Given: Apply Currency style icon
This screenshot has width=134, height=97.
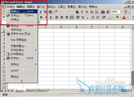Looking at the screenshot, I should tap(78, 17).
